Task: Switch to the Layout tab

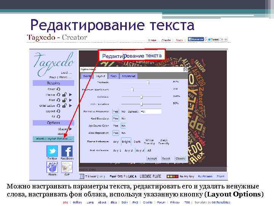Action: [100, 76]
